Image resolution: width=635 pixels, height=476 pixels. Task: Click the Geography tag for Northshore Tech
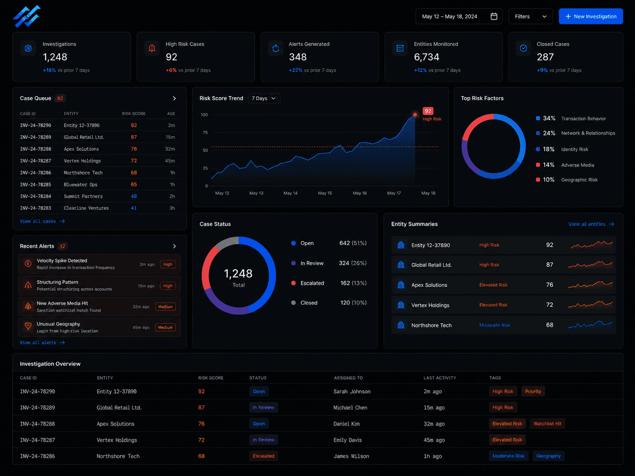coord(548,456)
